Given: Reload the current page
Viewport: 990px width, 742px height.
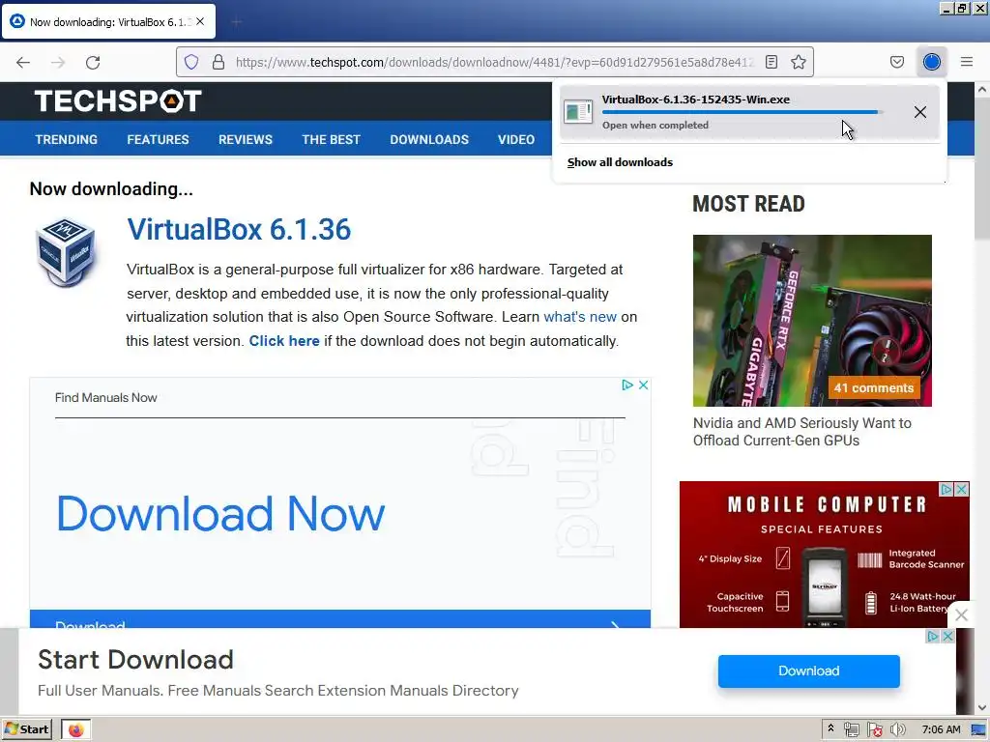Looking at the screenshot, I should [x=93, y=62].
